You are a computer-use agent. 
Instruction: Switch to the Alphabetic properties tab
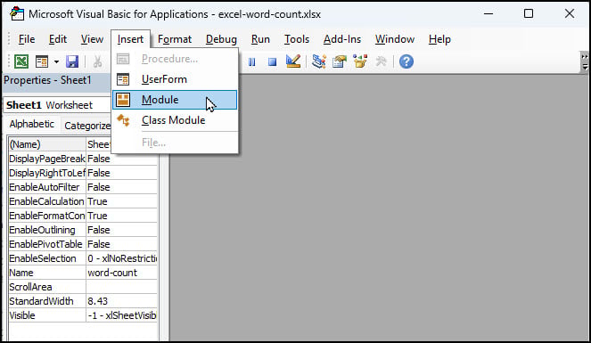[x=32, y=124]
